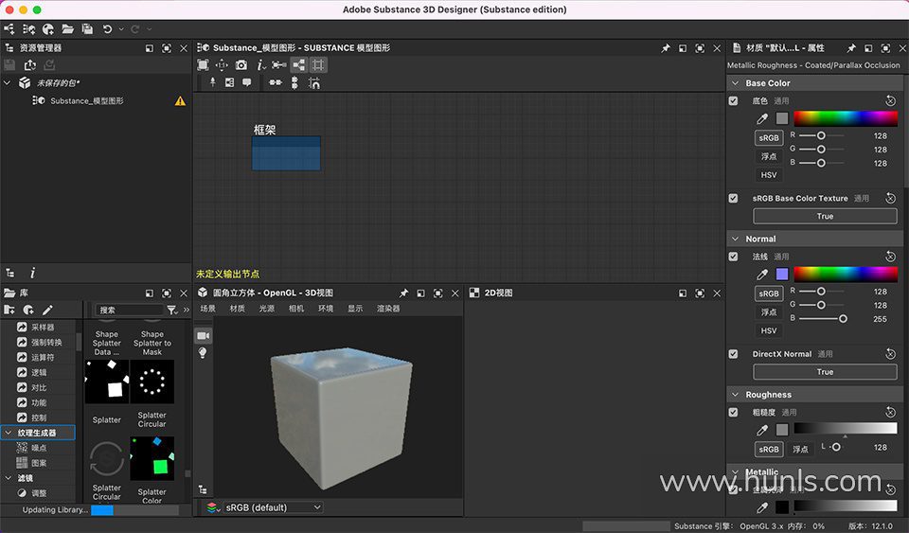Click the light bulb icon in the 3D view
The width and height of the screenshot is (909, 533).
tap(203, 352)
